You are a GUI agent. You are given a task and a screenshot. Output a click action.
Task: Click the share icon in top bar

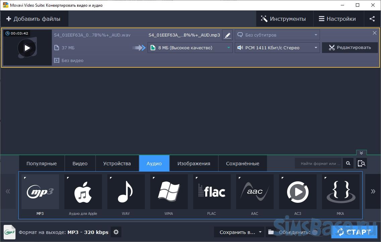372,19
